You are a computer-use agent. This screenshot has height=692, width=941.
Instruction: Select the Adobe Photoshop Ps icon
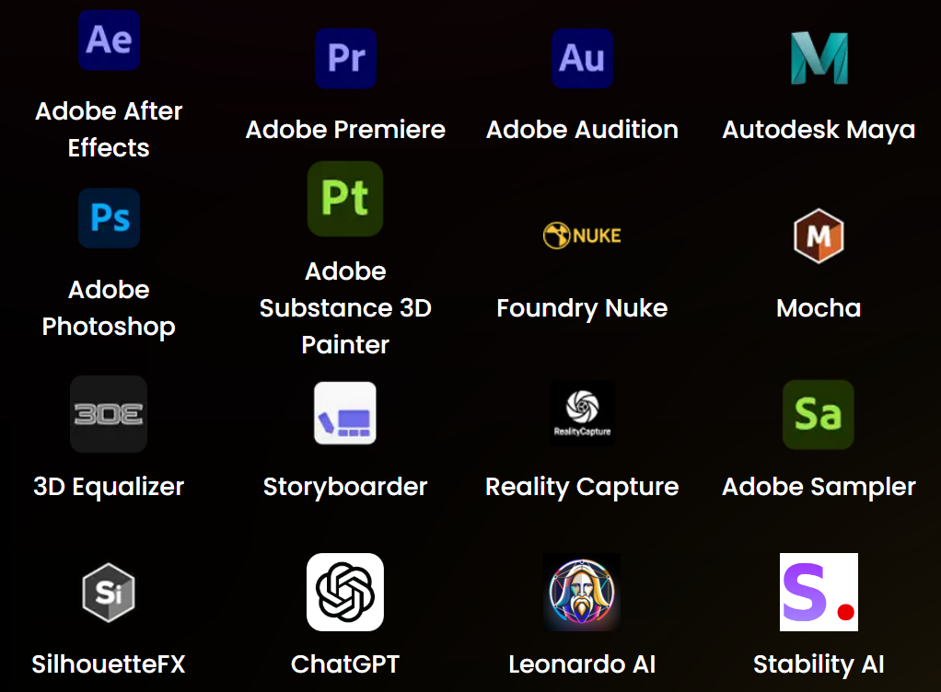click(x=110, y=218)
